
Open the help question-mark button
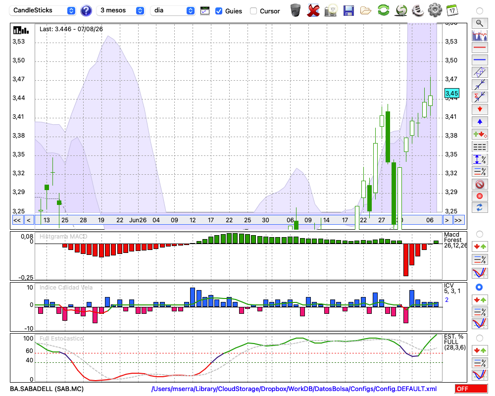(x=86, y=11)
